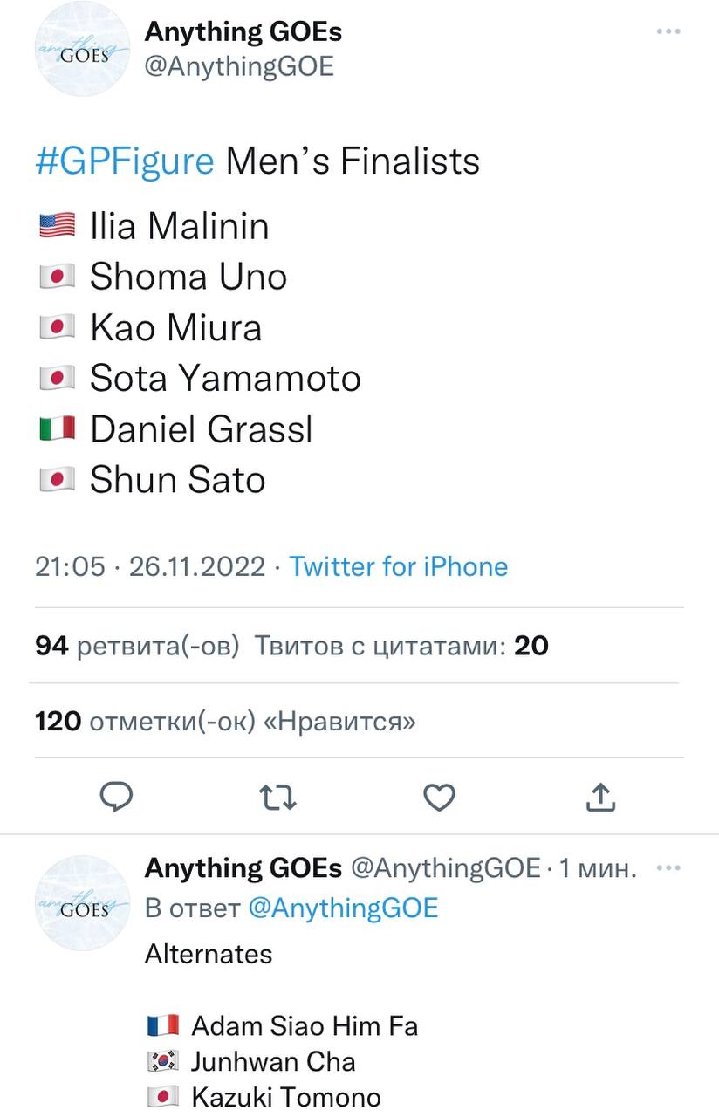The image size is (719, 1117).
Task: Click the Anything GOEs name in the main tweet header
Action: (x=243, y=32)
